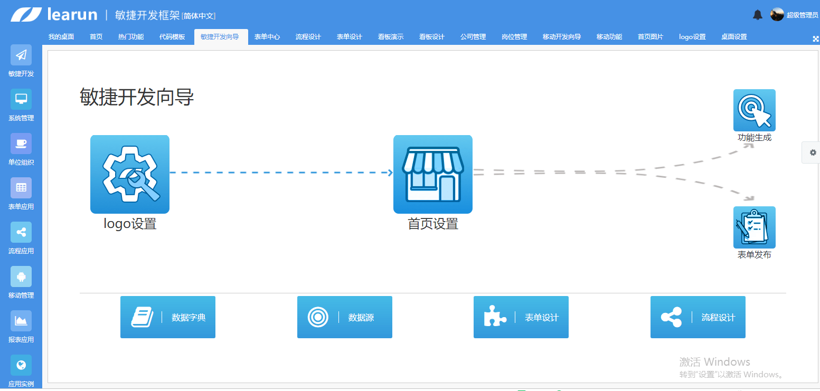Screen dimensions: 820x391
Task: Open the 首页设置 storefront tile
Action: click(x=432, y=175)
